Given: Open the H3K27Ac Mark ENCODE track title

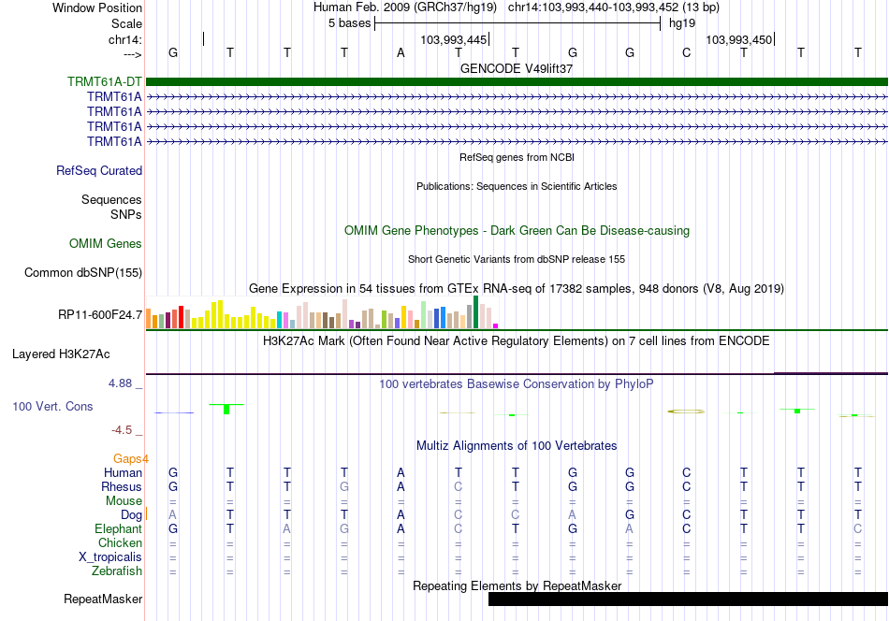Looking at the screenshot, I should coord(517,341).
